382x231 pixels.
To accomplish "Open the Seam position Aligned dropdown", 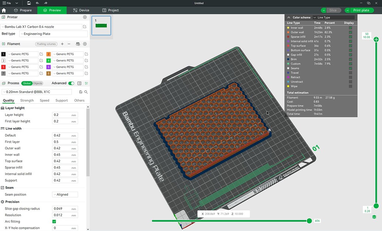I will pyautogui.click(x=65, y=195).
